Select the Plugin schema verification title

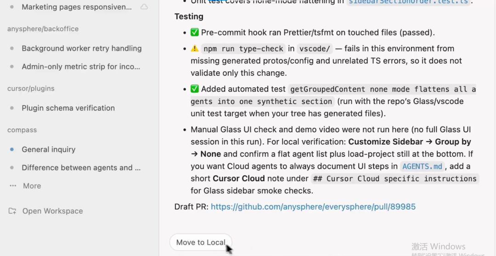pos(68,108)
